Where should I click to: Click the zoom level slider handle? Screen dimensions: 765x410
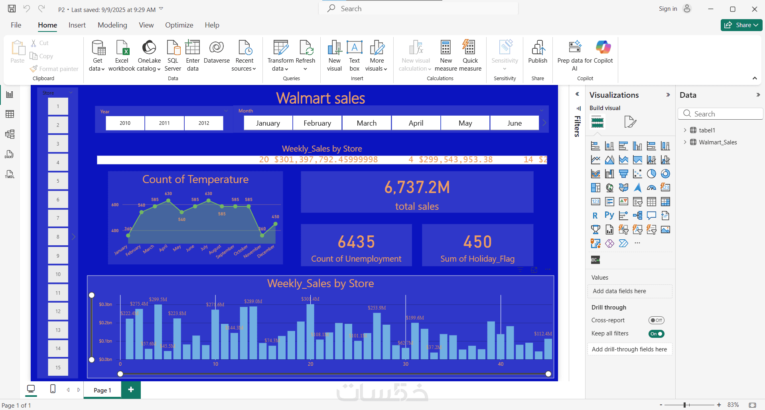(684, 405)
